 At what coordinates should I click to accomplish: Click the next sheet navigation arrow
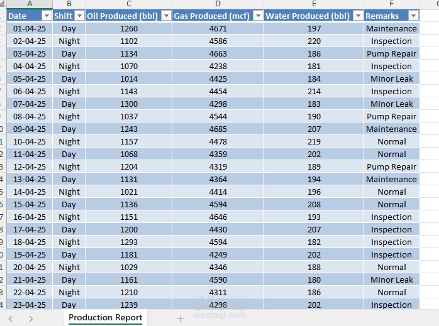(31, 318)
